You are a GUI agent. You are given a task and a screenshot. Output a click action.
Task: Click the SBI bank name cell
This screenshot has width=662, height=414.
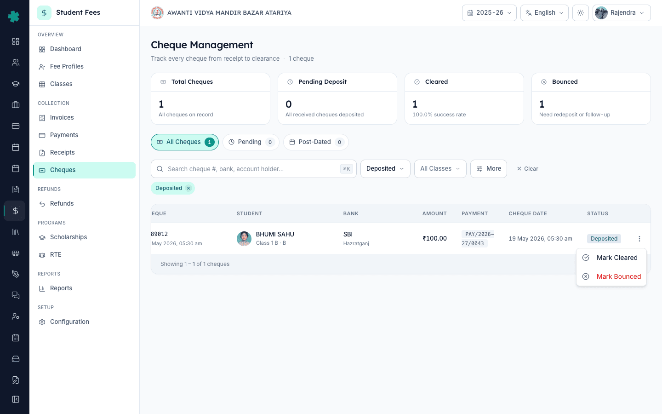point(348,234)
